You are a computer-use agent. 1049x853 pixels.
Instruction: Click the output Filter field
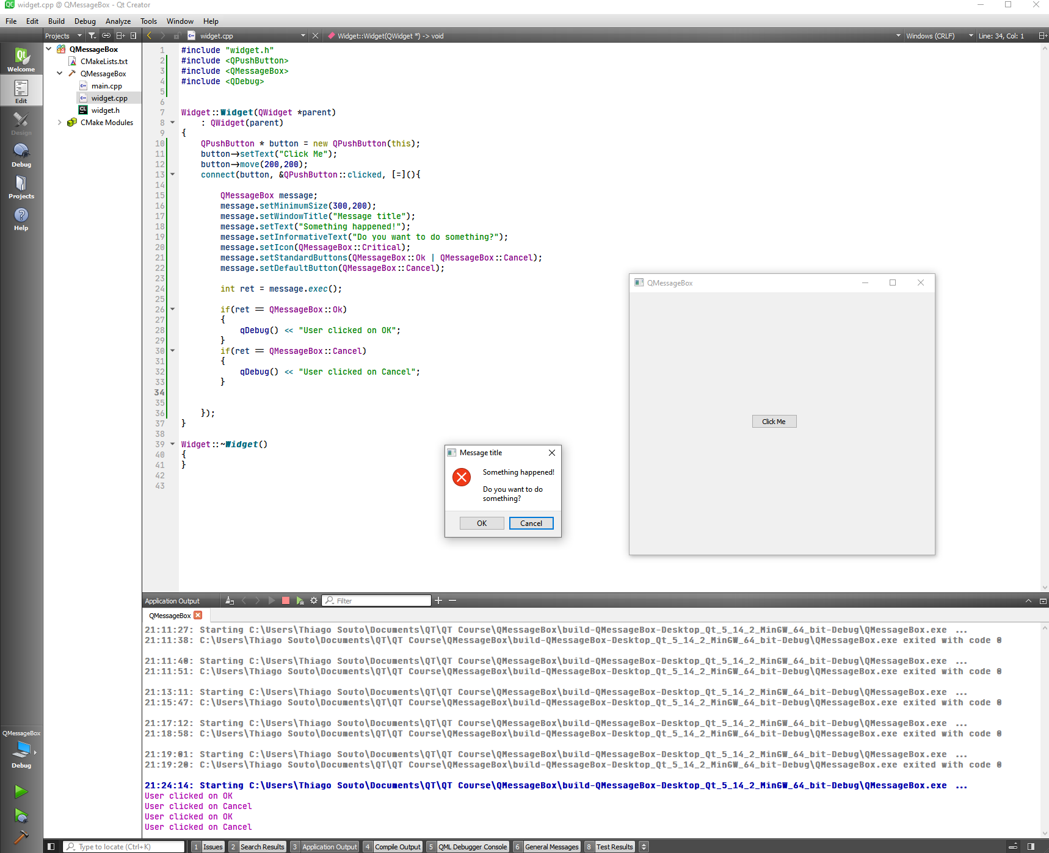[x=377, y=600]
